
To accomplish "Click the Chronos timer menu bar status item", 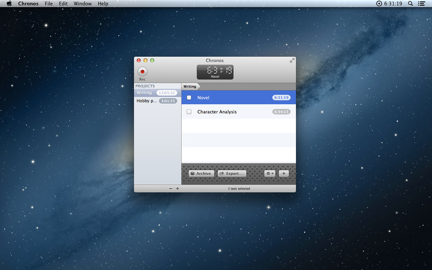I will pyautogui.click(x=389, y=4).
